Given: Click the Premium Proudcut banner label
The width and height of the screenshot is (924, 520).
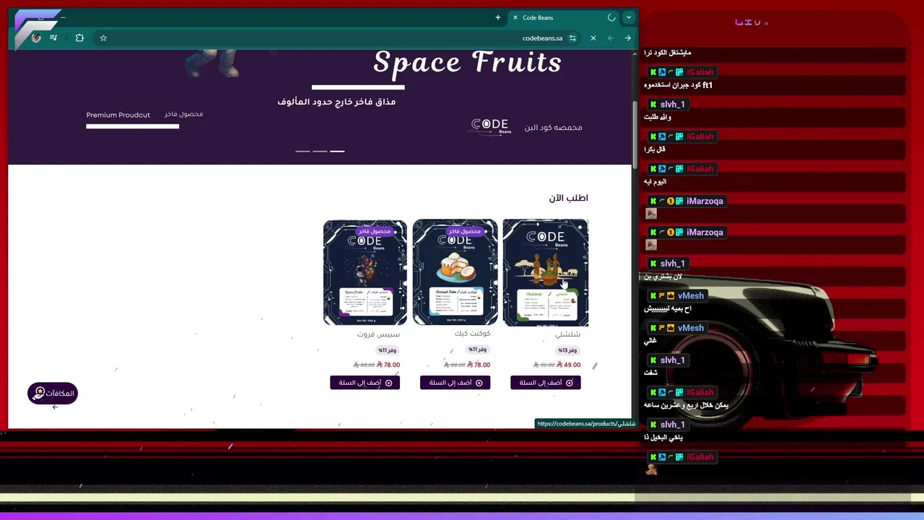Looking at the screenshot, I should (x=118, y=115).
